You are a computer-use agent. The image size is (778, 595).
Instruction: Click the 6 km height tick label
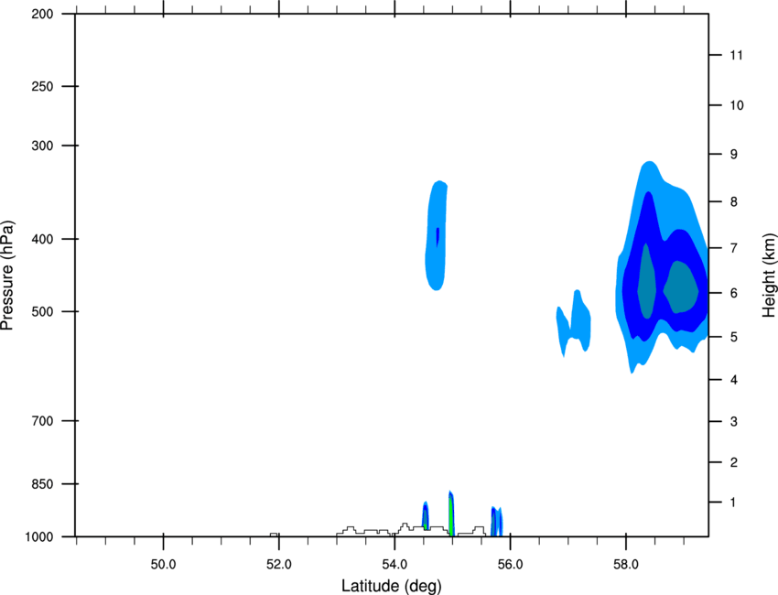coord(736,293)
